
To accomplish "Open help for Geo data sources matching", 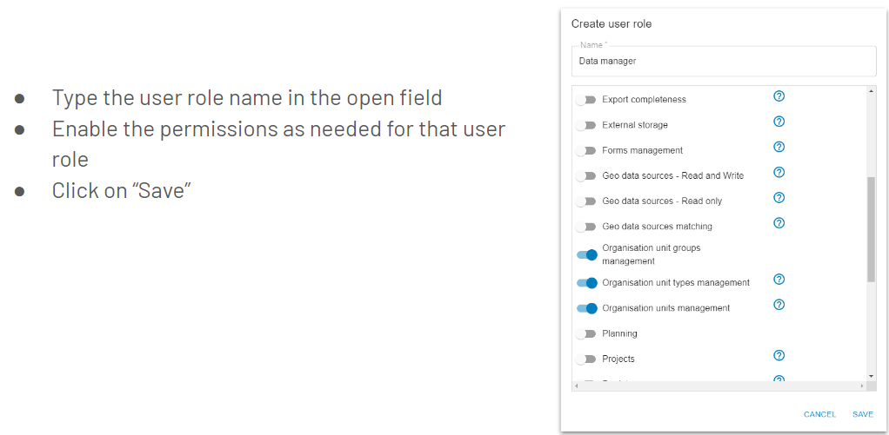I will [x=779, y=223].
